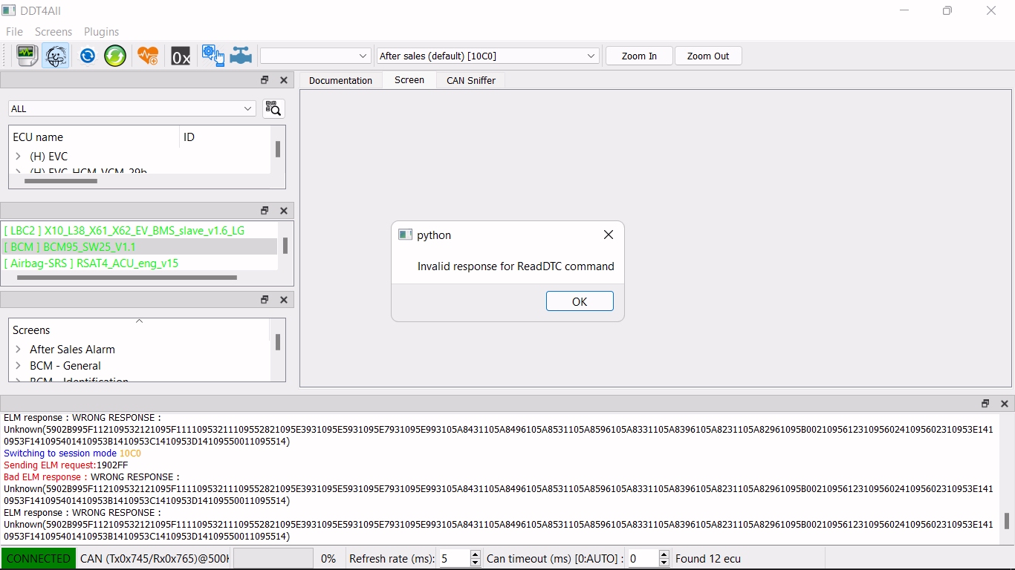
Task: Expand the After Sales Alarm screens entry
Action: click(x=16, y=349)
